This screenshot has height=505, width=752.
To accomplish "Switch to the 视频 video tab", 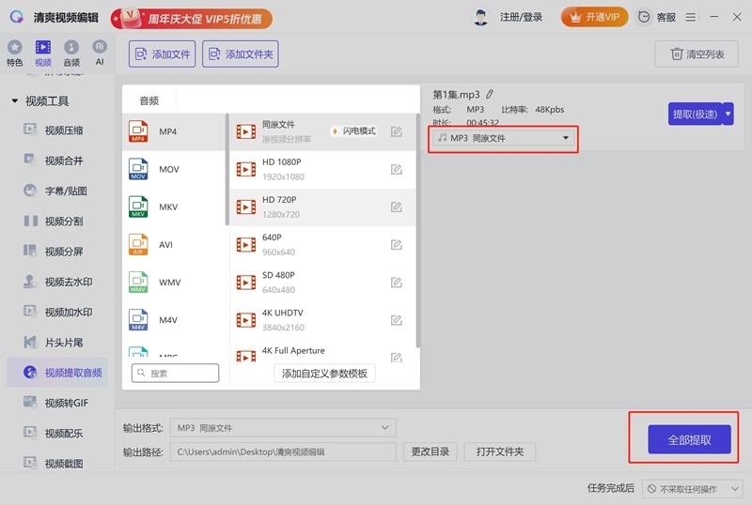I will tap(42, 53).
